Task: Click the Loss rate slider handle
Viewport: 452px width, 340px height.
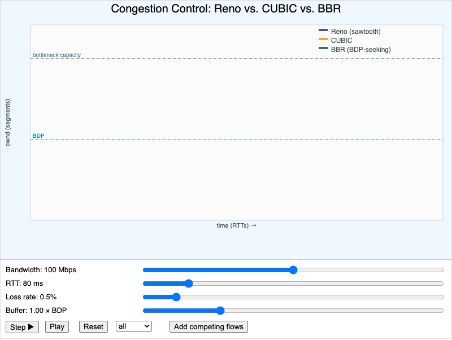Action: 176,297
